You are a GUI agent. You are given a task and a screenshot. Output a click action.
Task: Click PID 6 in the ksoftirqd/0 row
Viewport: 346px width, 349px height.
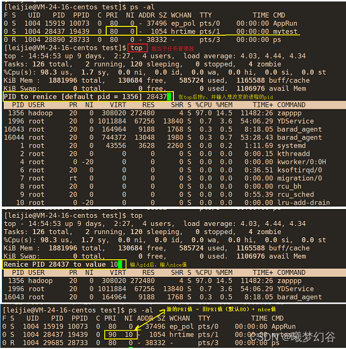(22, 170)
